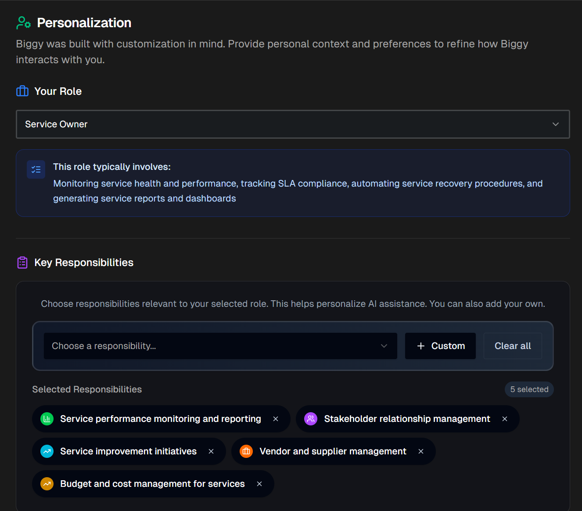This screenshot has height=511, width=582.
Task: Click the amber chart icon on the budget management chip
Action: point(47,483)
